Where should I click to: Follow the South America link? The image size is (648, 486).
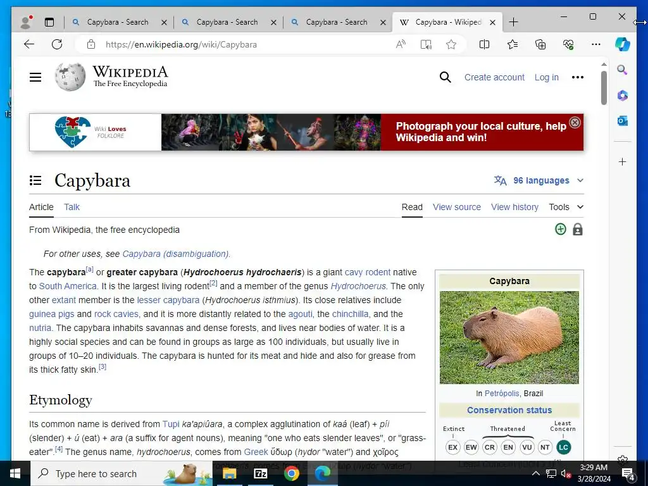[x=68, y=286]
